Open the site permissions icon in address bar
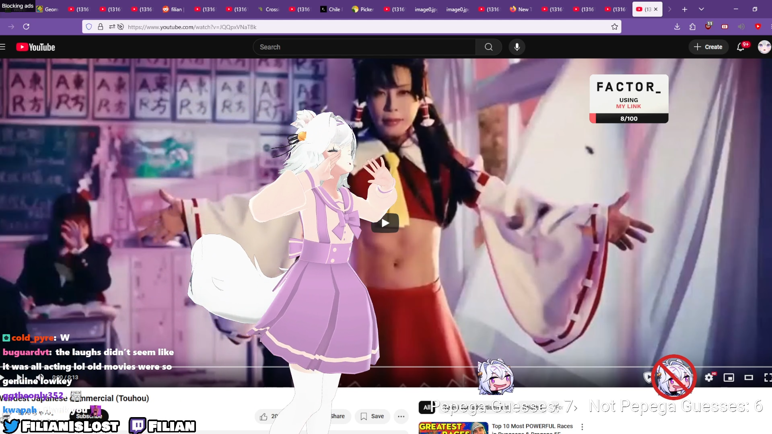Image resolution: width=772 pixels, height=434 pixels. click(112, 27)
